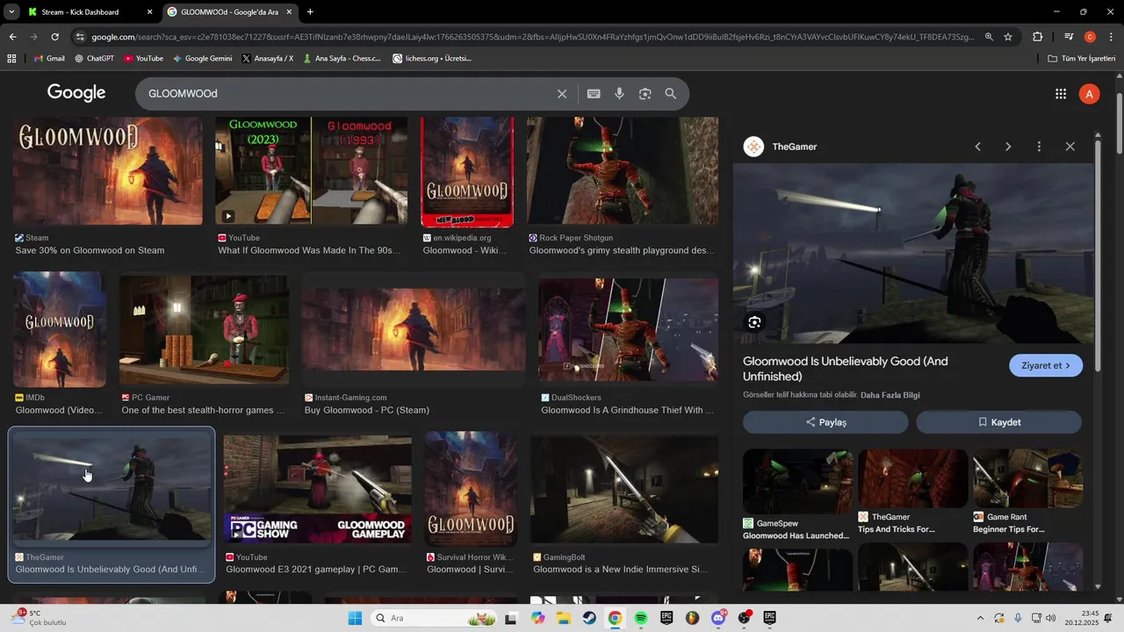Open the en.wikipedia.org Gloomwood thumbnail
This screenshot has width=1124, height=632.
click(x=467, y=172)
